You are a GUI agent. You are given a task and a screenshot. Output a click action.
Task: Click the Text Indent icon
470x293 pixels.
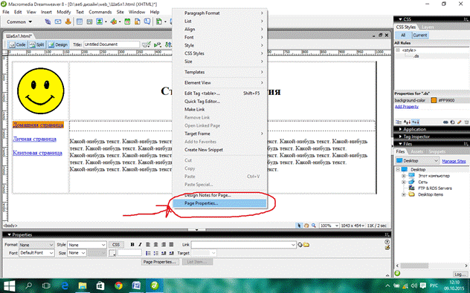[x=172, y=253]
